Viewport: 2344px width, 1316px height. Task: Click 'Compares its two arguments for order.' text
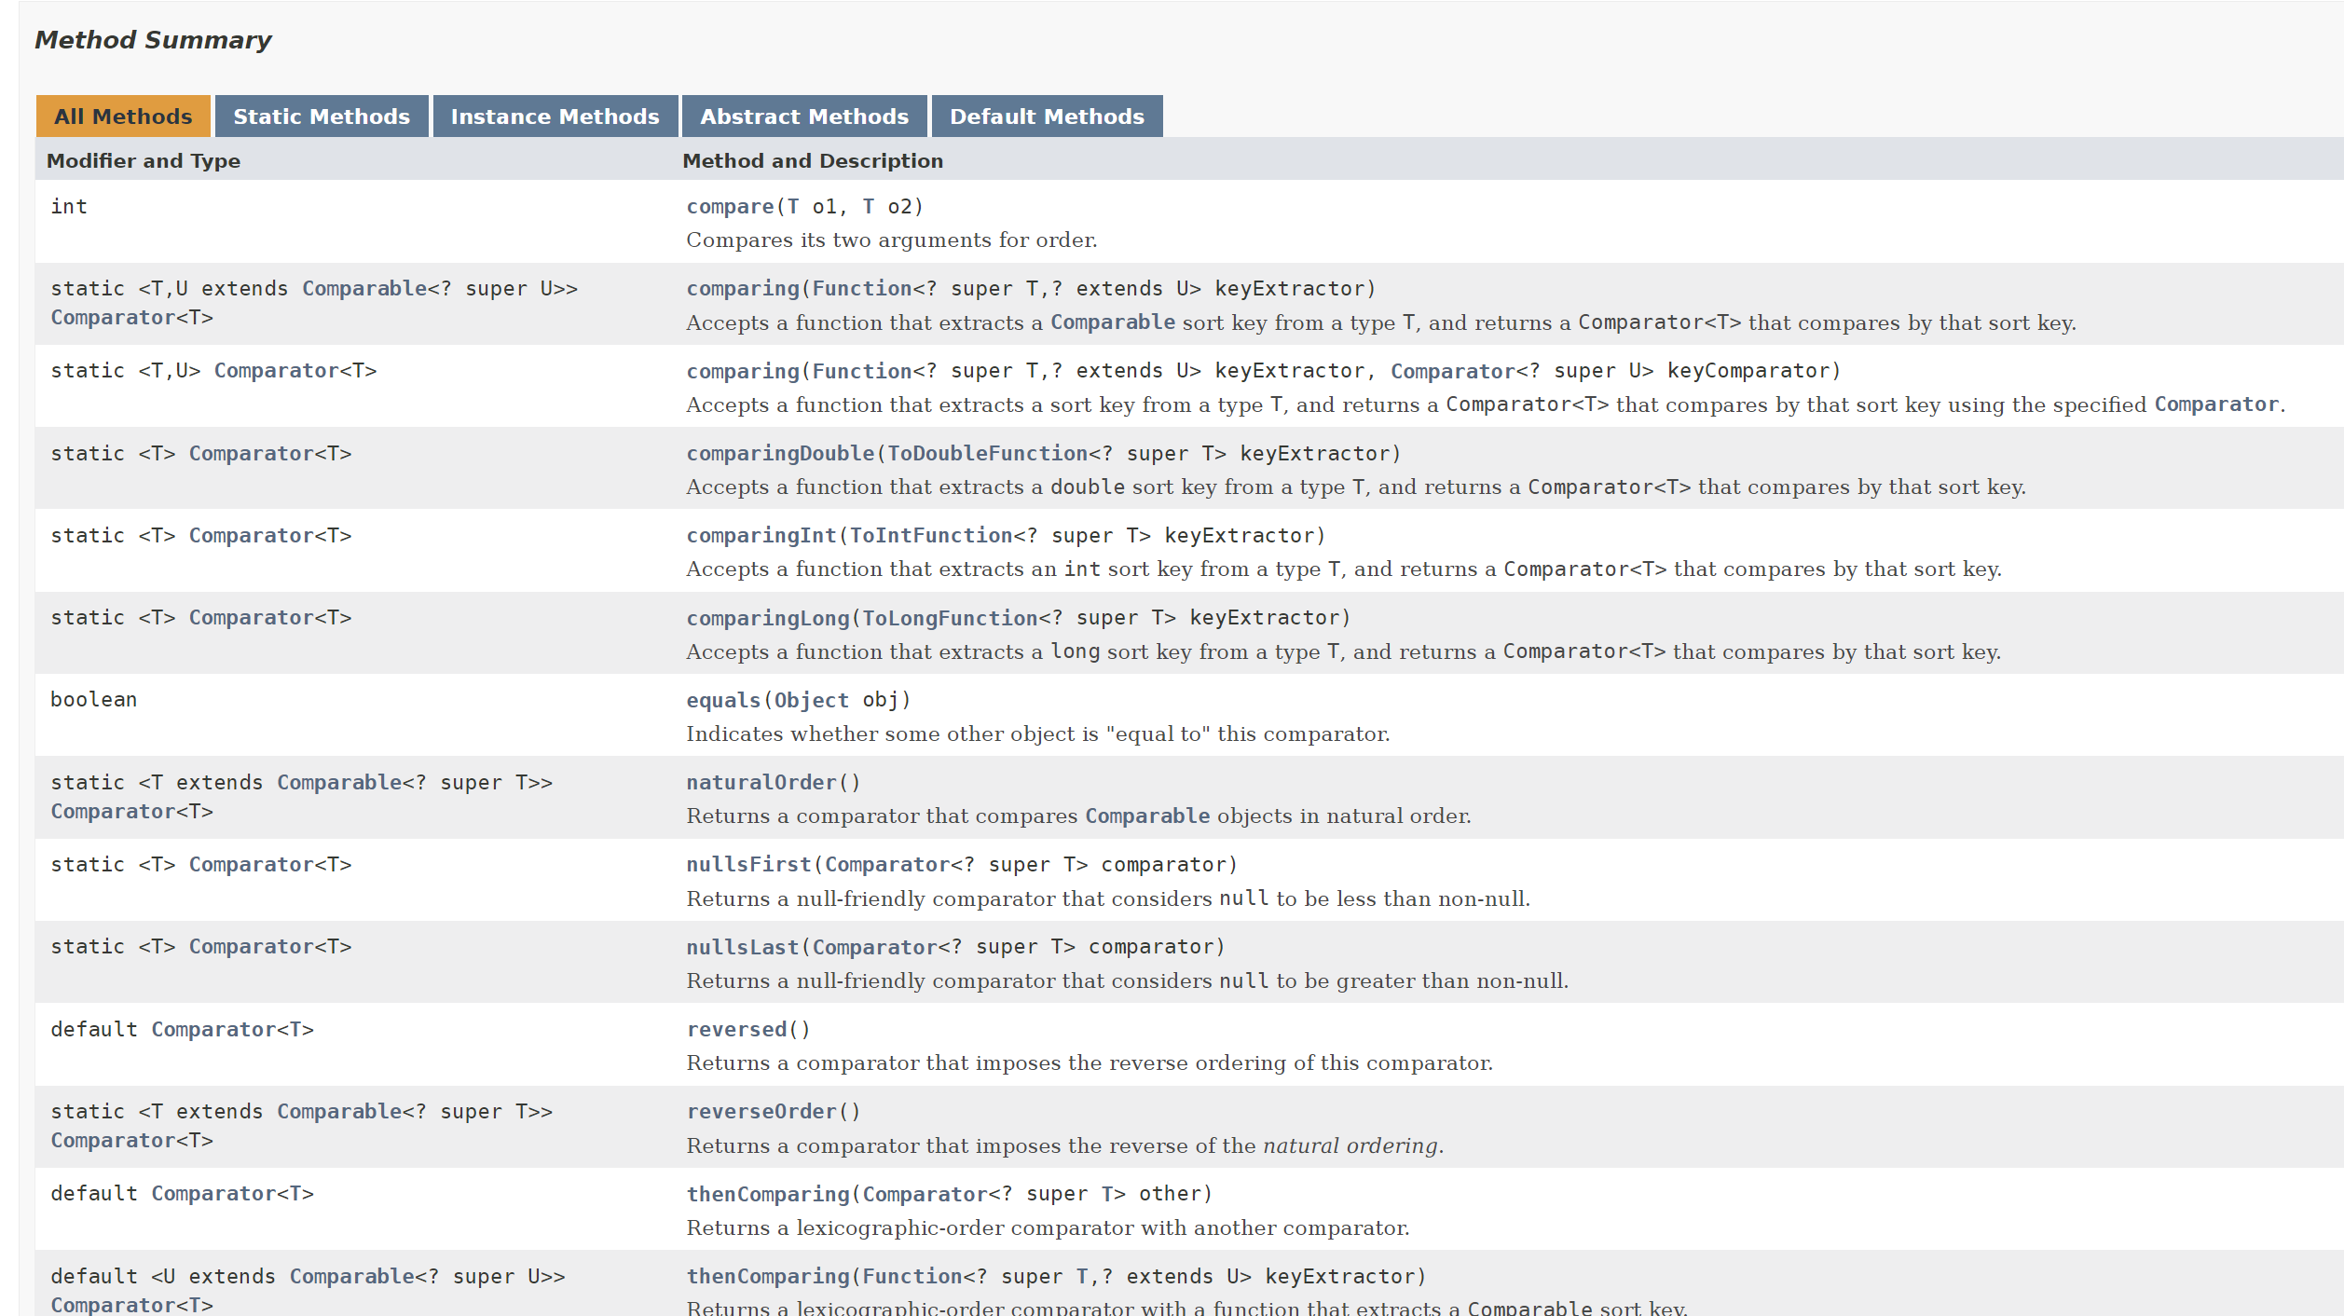(892, 240)
